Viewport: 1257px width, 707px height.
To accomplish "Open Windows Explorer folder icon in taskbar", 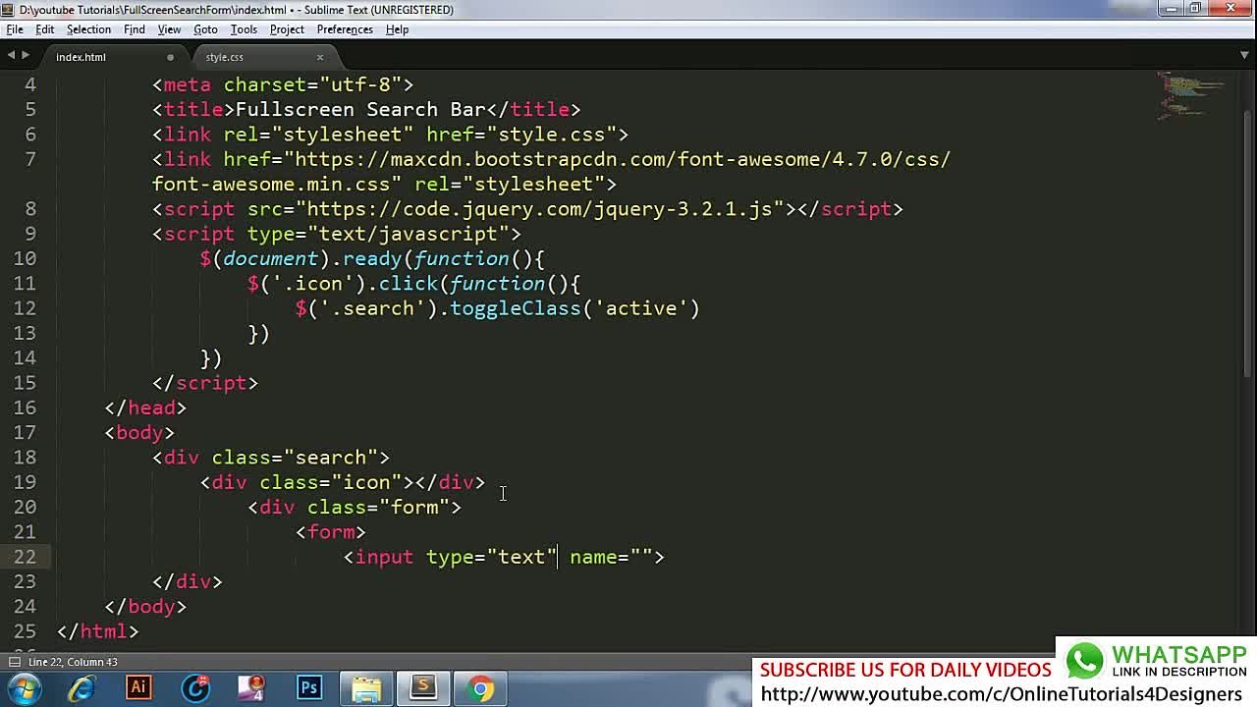I will [366, 687].
